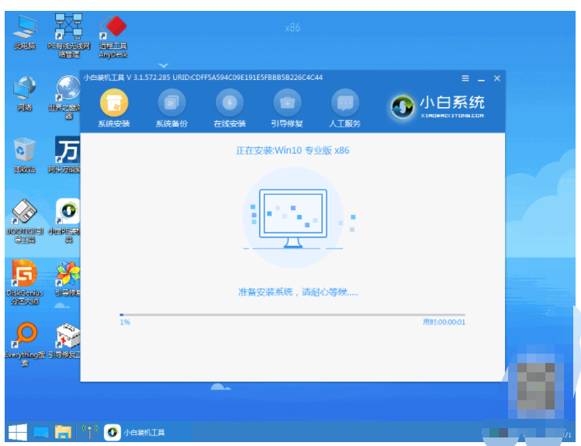Open 远程工具 AnyDesk desktop icon
581x446 pixels.
point(113,36)
